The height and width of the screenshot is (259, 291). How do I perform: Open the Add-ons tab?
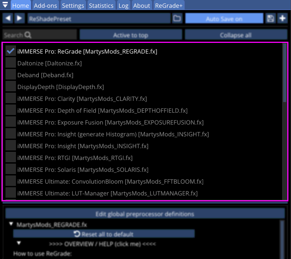pyautogui.click(x=45, y=5)
